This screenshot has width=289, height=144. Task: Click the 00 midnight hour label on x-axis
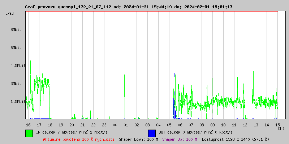click(x=115, y=125)
